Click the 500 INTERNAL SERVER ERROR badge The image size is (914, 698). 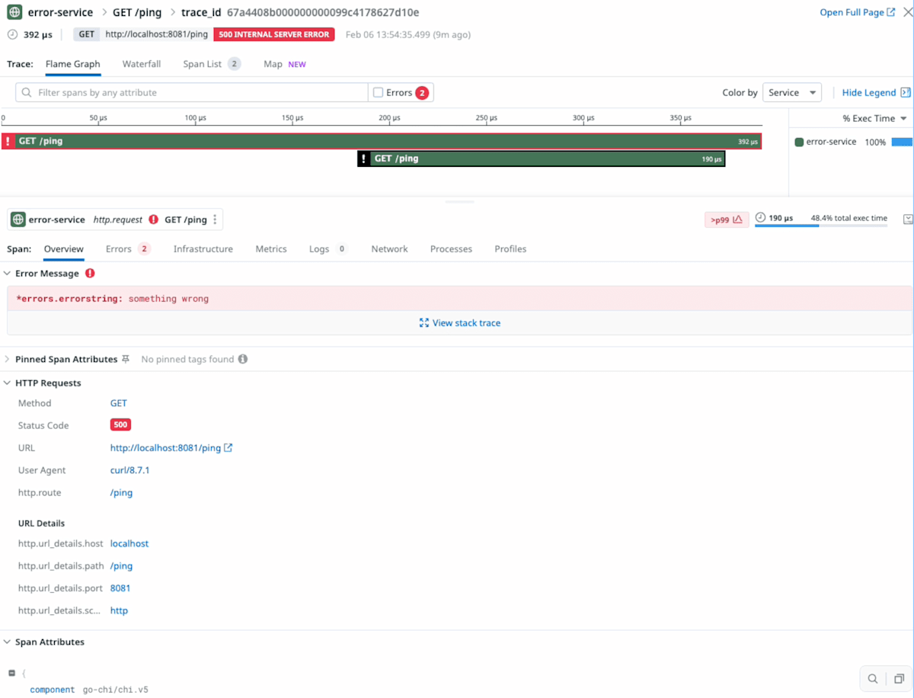(x=274, y=34)
